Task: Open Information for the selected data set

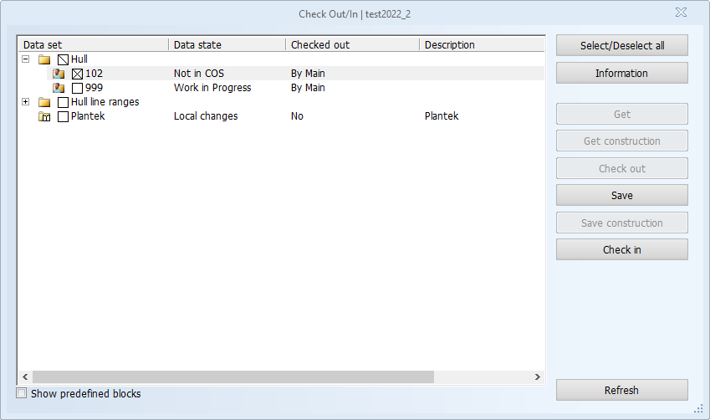Action: click(x=621, y=73)
